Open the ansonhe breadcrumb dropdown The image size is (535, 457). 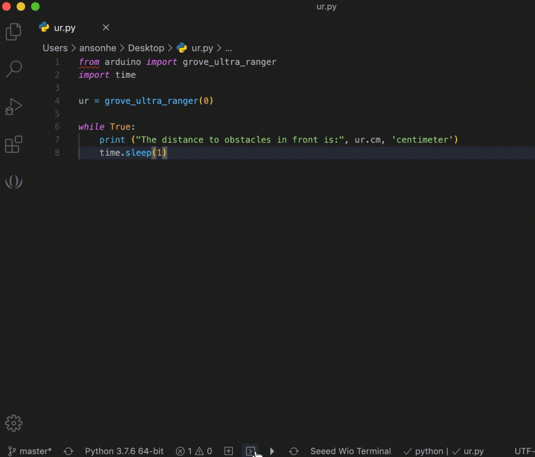98,48
